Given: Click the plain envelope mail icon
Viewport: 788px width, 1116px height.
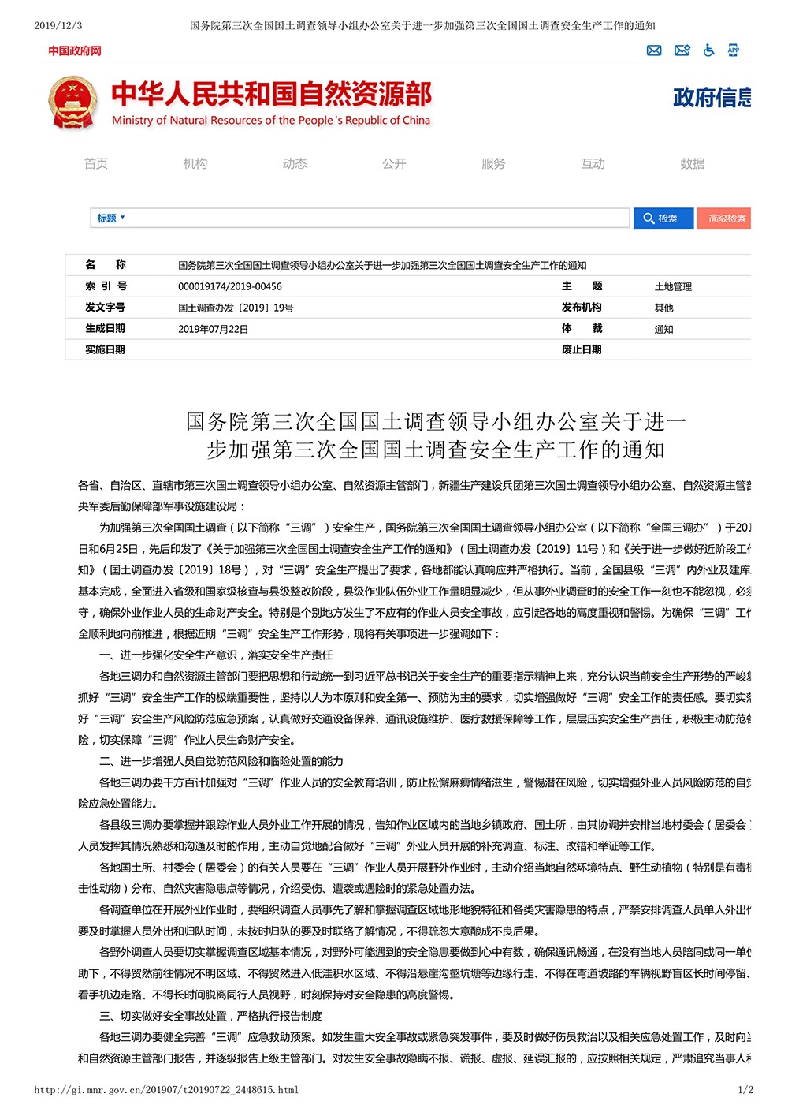Looking at the screenshot, I should 654,50.
